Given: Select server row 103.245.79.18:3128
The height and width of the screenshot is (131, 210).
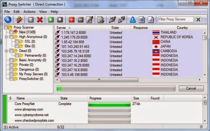Looking at the screenshot, I should 128,51.
